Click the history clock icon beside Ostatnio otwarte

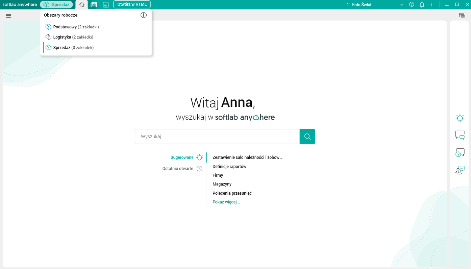click(199, 169)
